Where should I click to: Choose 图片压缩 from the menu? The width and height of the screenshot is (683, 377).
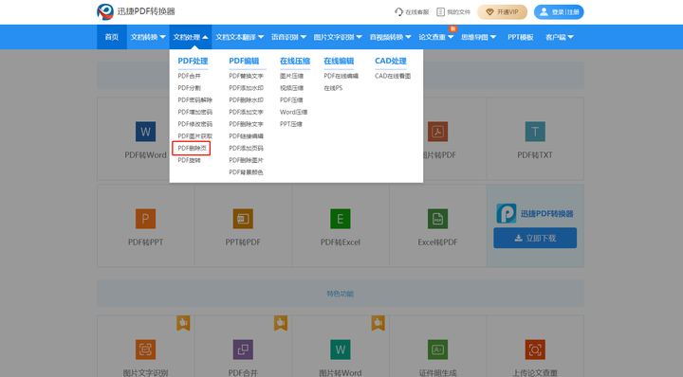pos(291,76)
